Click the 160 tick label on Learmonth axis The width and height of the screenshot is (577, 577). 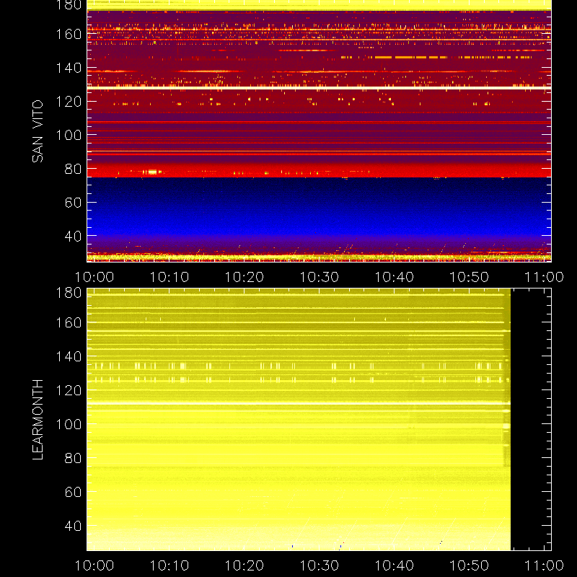[x=69, y=322]
